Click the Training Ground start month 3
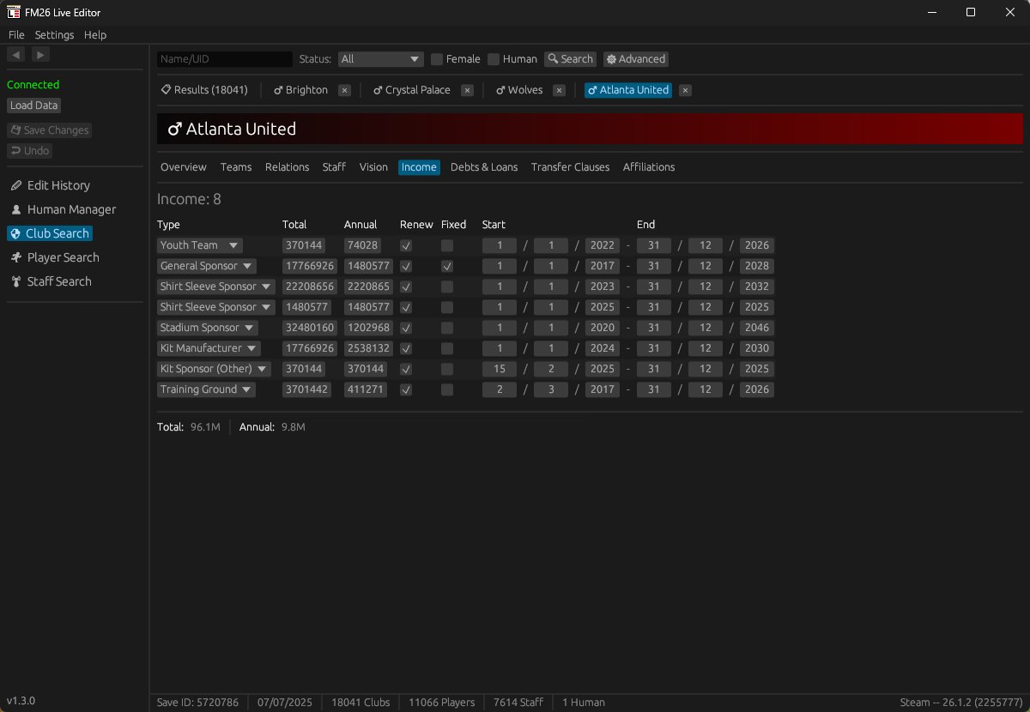 point(551,389)
